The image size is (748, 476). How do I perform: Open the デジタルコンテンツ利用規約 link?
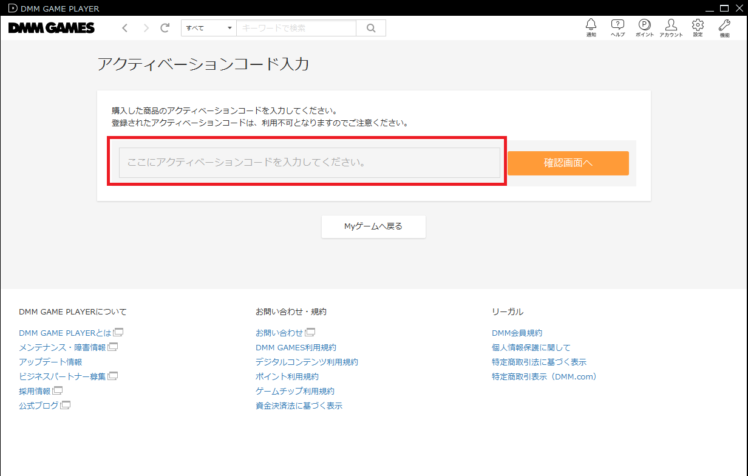pyautogui.click(x=307, y=362)
